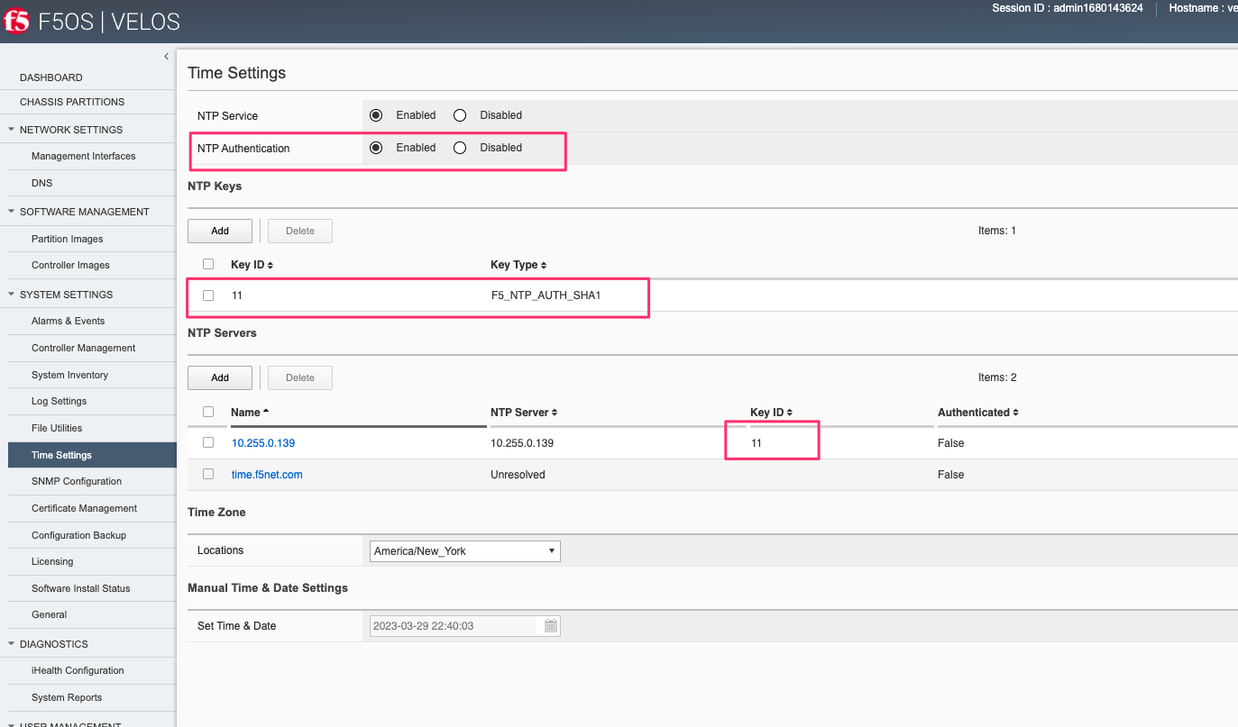
Task: Open iHealth Configuration
Action: click(x=78, y=670)
